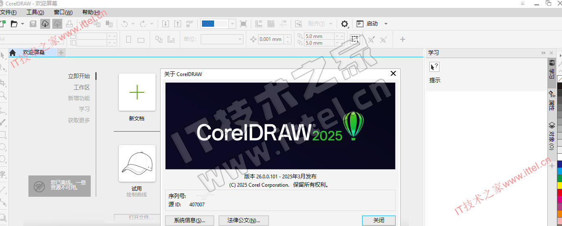Select the Polygon tool in toolbox
Viewport: 562px width, 226px height.
click(x=3, y=159)
